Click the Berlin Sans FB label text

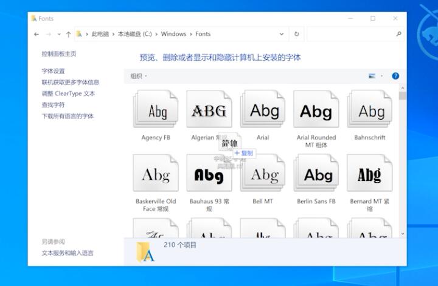[316, 201]
